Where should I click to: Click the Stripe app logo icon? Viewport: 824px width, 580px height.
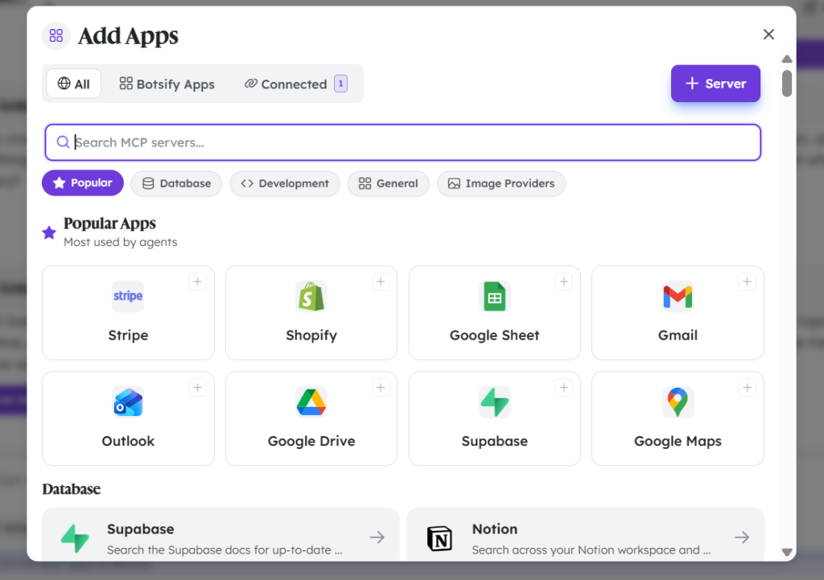128,296
